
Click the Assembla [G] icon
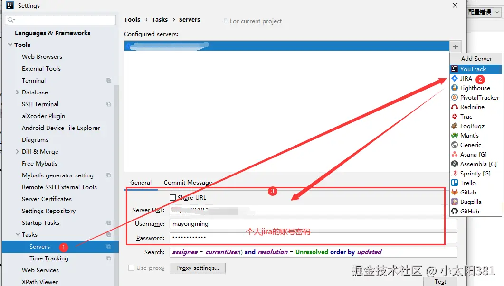tap(455, 164)
